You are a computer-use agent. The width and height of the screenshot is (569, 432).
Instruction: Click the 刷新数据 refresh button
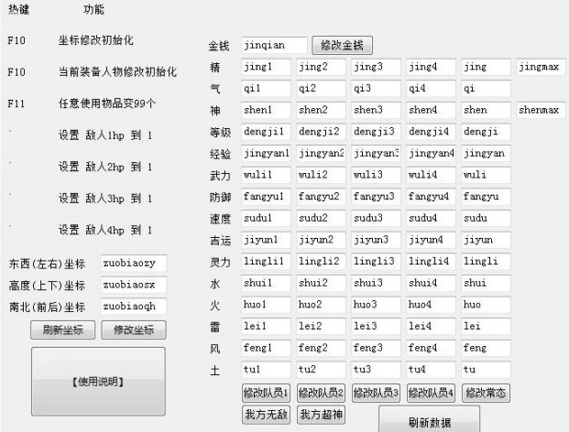430,420
